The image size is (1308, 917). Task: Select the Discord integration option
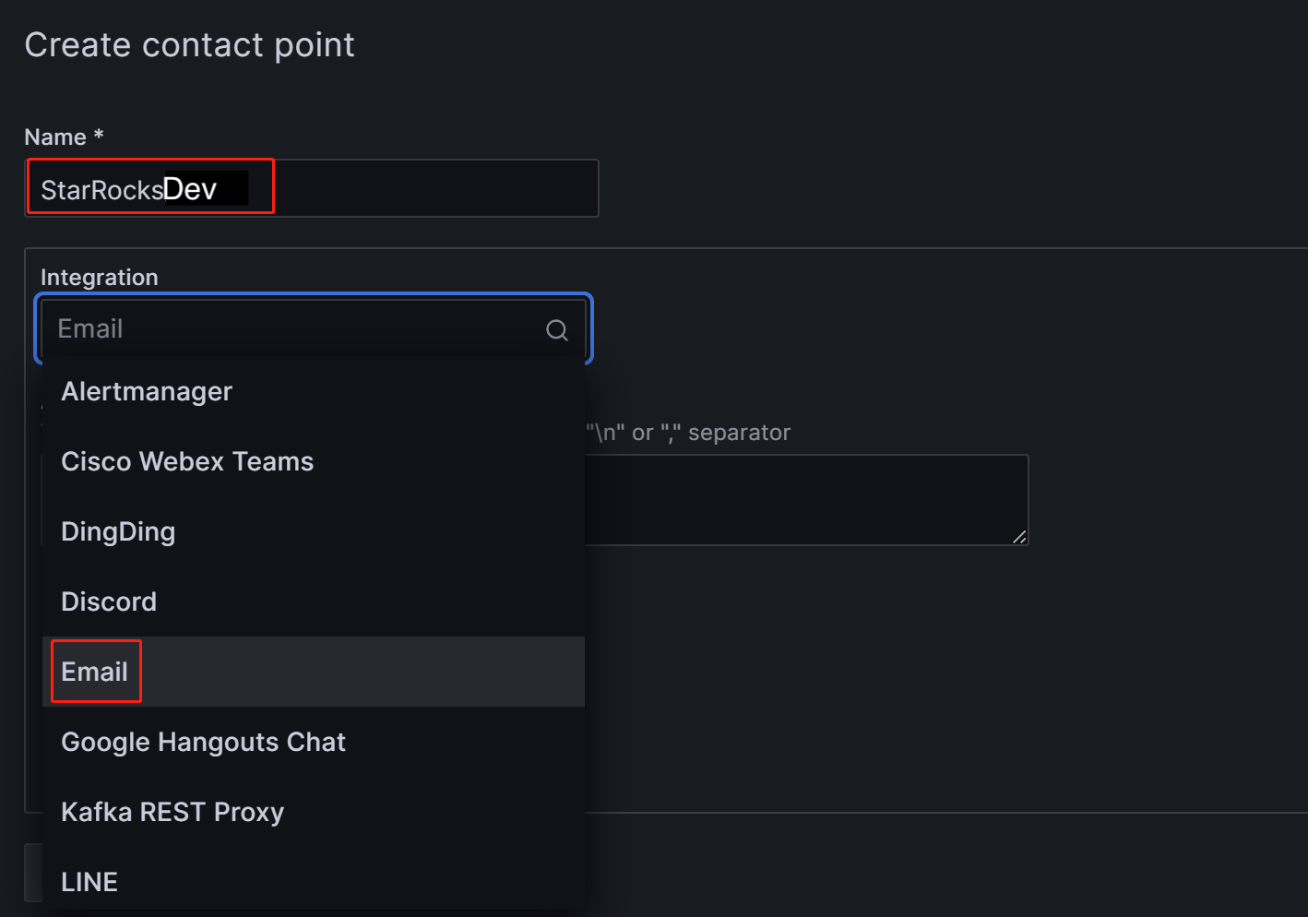[x=109, y=602]
